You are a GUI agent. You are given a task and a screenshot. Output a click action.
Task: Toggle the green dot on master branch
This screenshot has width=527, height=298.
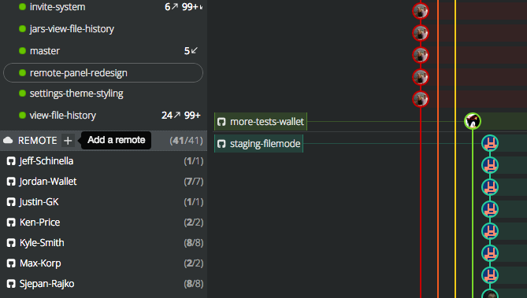click(23, 50)
